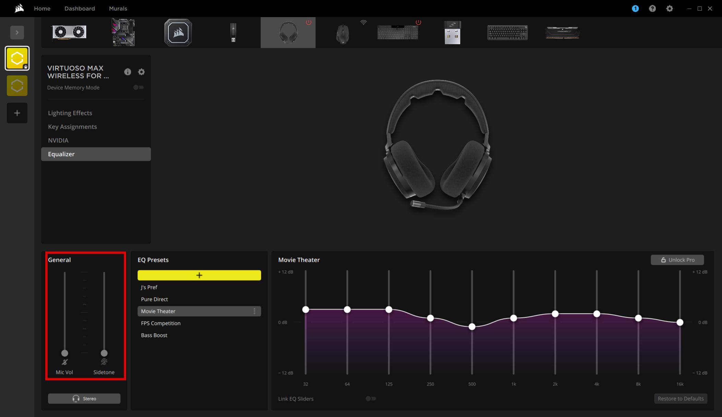The width and height of the screenshot is (722, 417).
Task: Toggle Device Memory Mode switch
Action: 139,87
